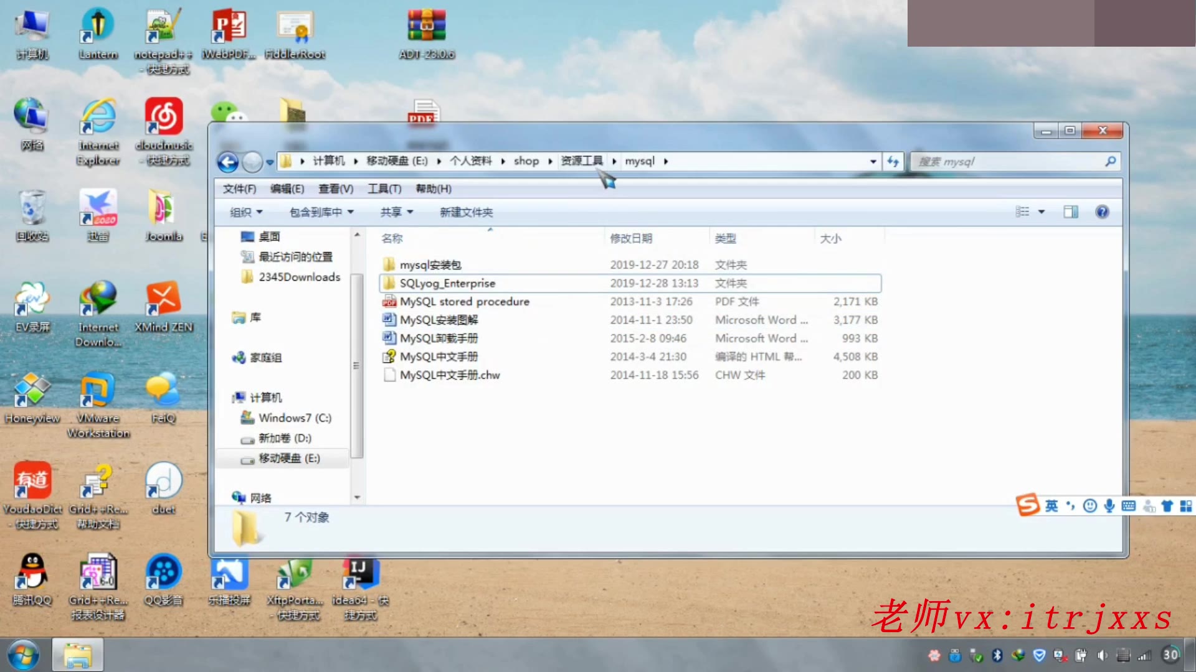Toggle the preview pane icon
The height and width of the screenshot is (672, 1196).
tap(1070, 212)
